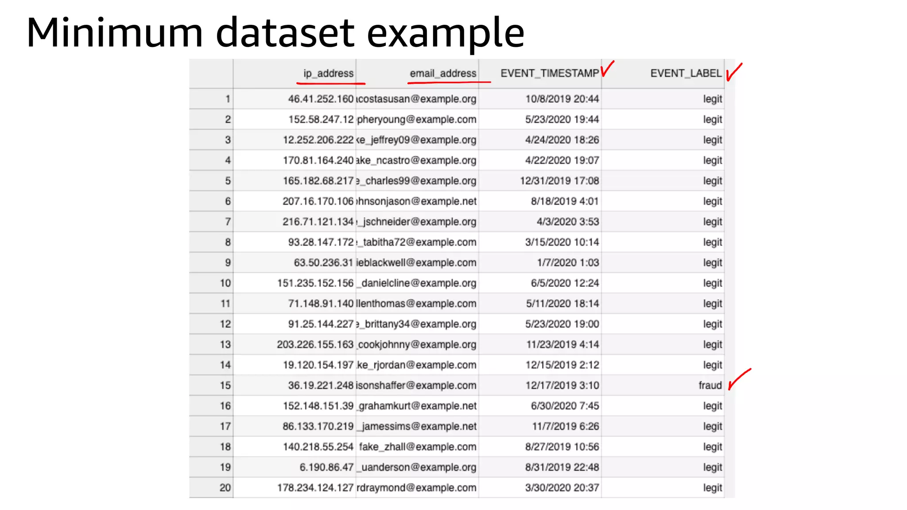The height and width of the screenshot is (510, 907).
Task: Select IP cell 12.252.206.222
Action: click(295, 139)
